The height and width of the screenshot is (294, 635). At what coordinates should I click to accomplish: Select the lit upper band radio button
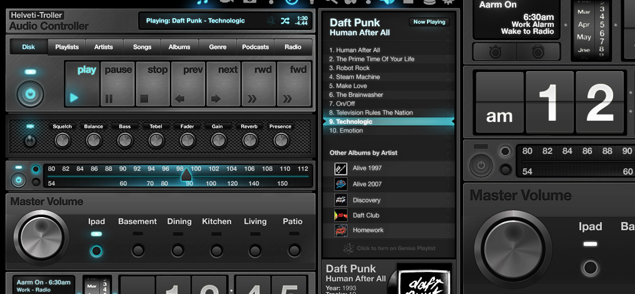36,169
